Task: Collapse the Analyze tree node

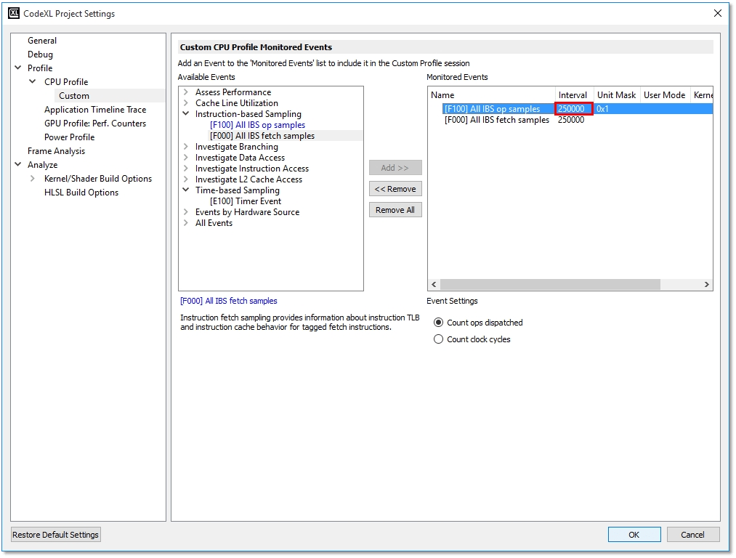Action: coord(18,164)
